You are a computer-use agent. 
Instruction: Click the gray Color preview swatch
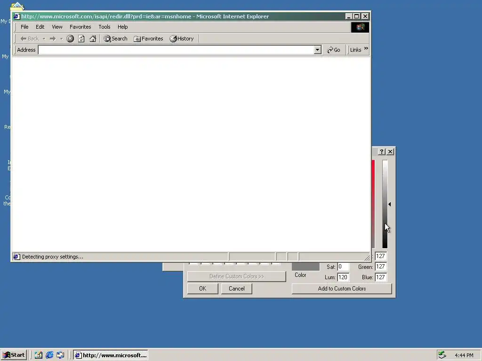305,267
